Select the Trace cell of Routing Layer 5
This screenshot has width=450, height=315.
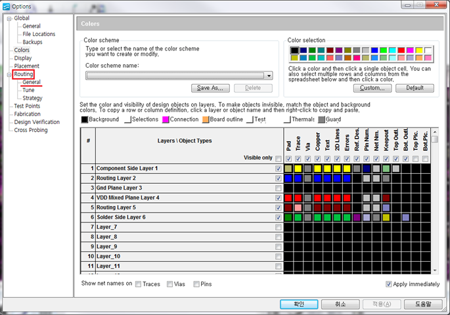(298, 207)
